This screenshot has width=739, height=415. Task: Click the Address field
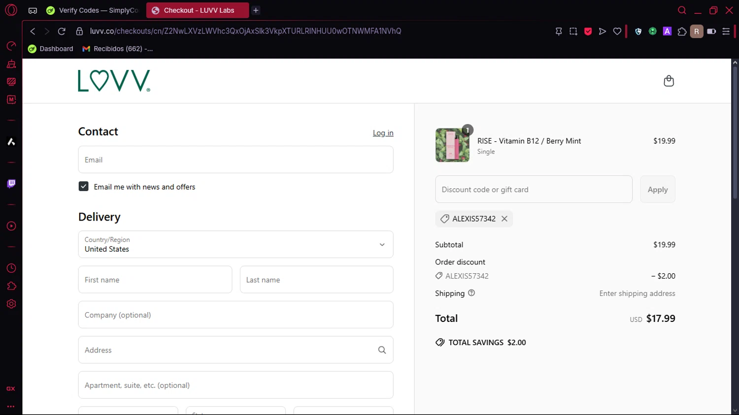235,350
